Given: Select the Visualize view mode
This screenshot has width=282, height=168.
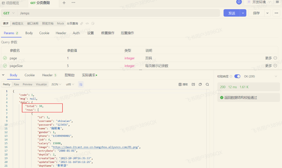Looking at the screenshot, I should (41, 84).
